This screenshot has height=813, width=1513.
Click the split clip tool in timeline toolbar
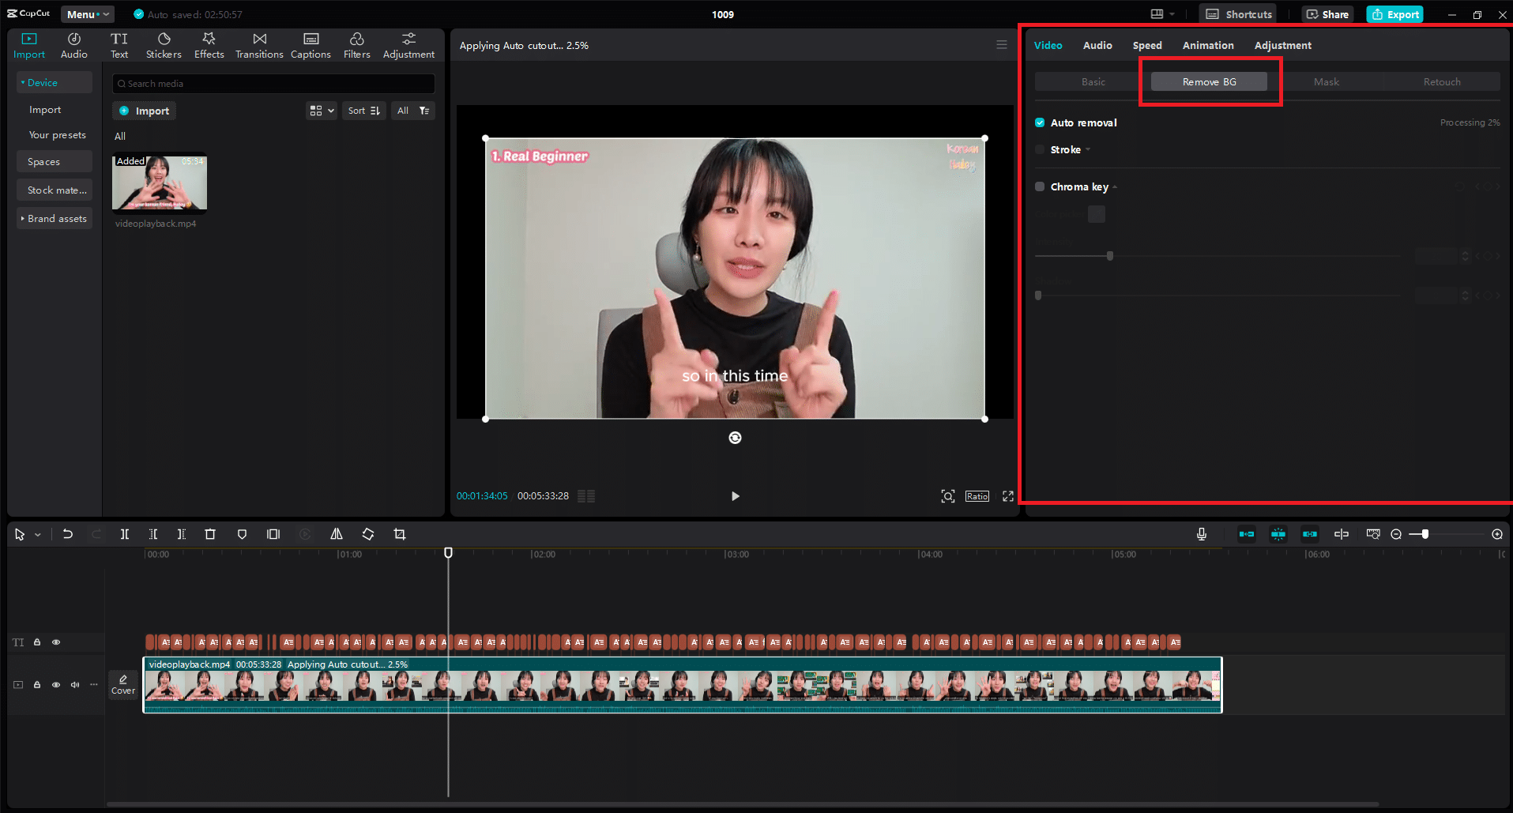click(125, 534)
